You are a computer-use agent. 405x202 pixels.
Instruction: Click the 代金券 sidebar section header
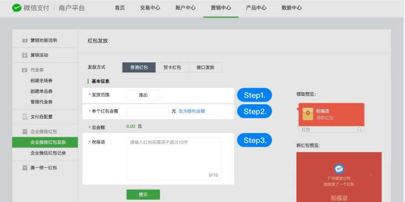pyautogui.click(x=37, y=70)
